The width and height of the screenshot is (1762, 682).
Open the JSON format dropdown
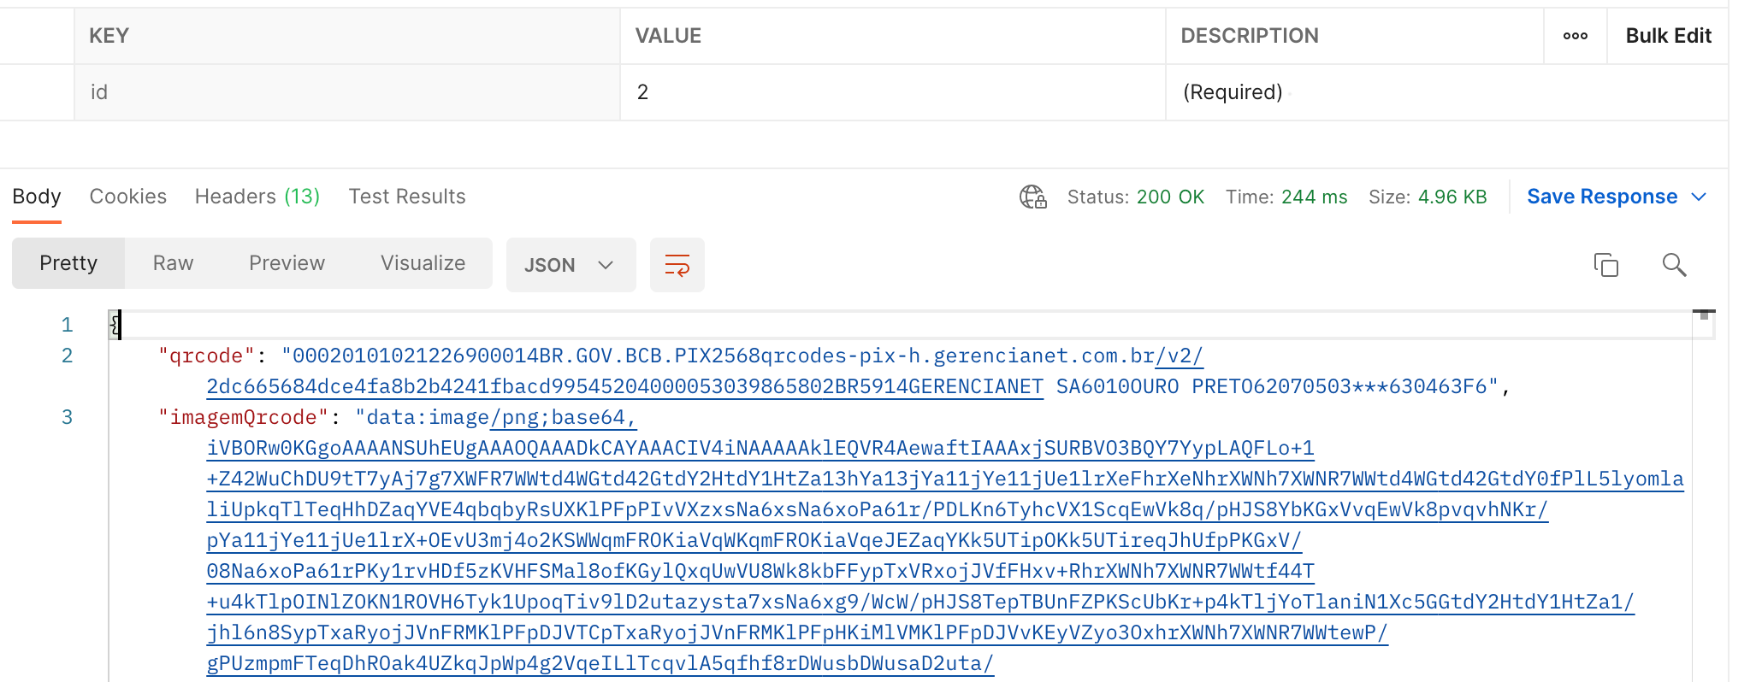click(571, 265)
